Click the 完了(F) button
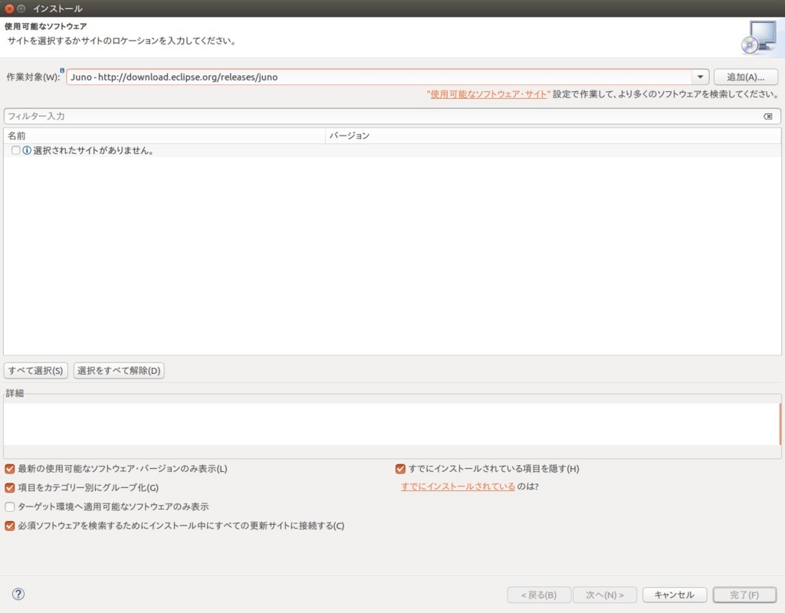The width and height of the screenshot is (785, 613). click(x=744, y=595)
